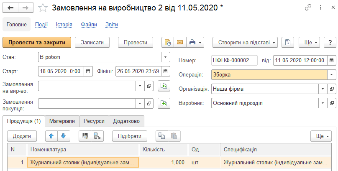This screenshot has height=171, width=338.
Task: Click the Кількість column header
Action: pyautogui.click(x=164, y=149)
